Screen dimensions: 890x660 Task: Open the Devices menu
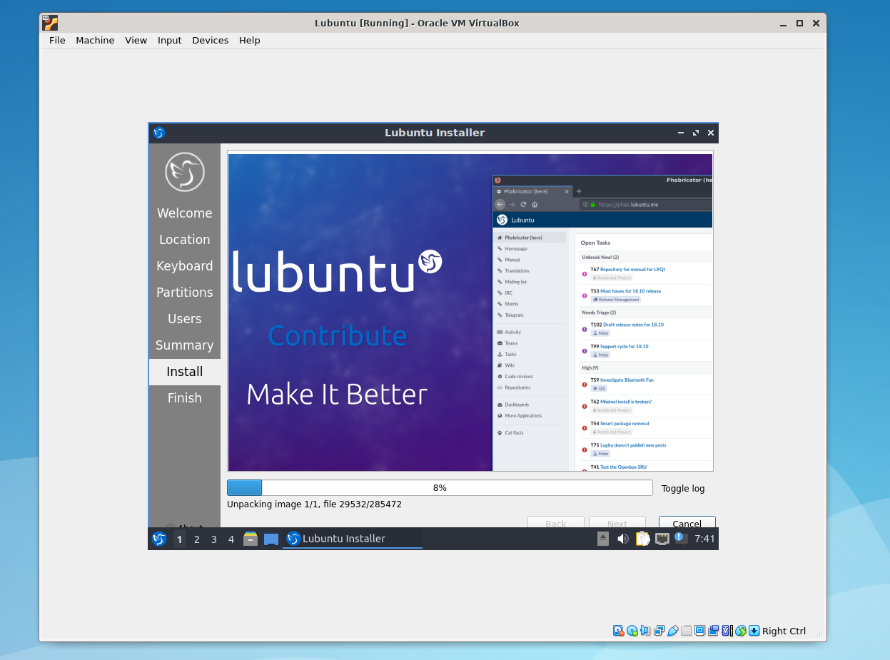click(211, 41)
